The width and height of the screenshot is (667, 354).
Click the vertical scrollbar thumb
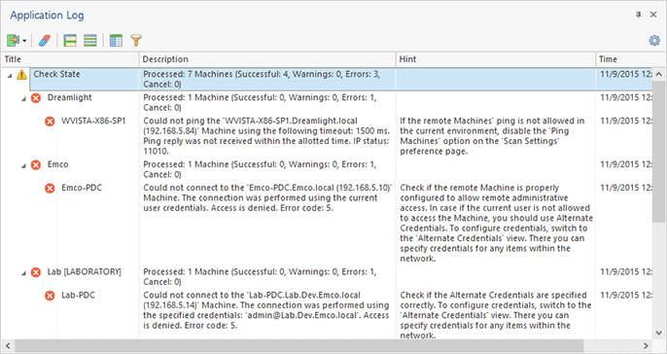click(x=659, y=151)
